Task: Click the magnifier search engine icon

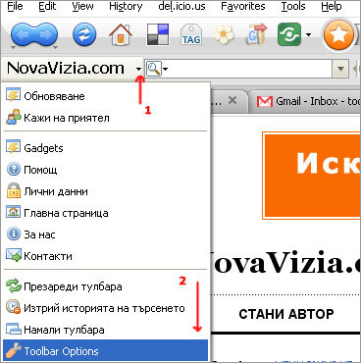Action: 153,69
